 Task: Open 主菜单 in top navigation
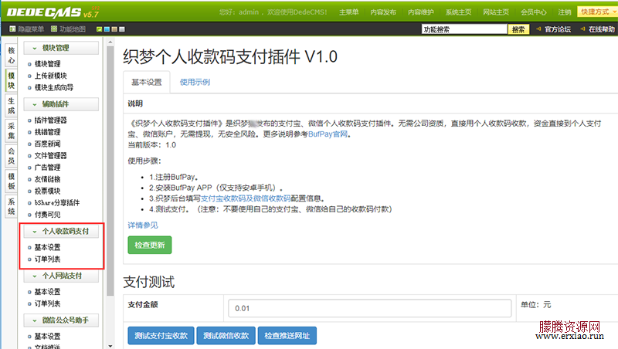[x=349, y=12]
